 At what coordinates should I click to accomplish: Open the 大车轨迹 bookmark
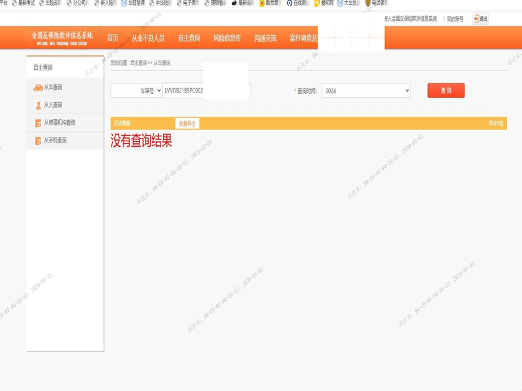(x=349, y=3)
